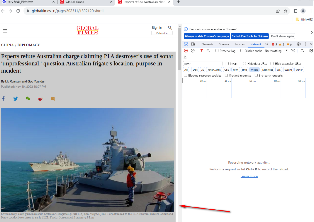Switch to the Console tab
Screen dimensions: 314x222
coord(224,44)
